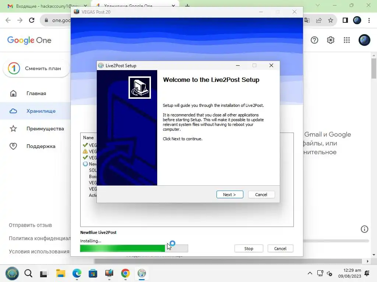This screenshot has width=377, height=282.
Task: Open a new Chrome tab
Action: coord(187,6)
